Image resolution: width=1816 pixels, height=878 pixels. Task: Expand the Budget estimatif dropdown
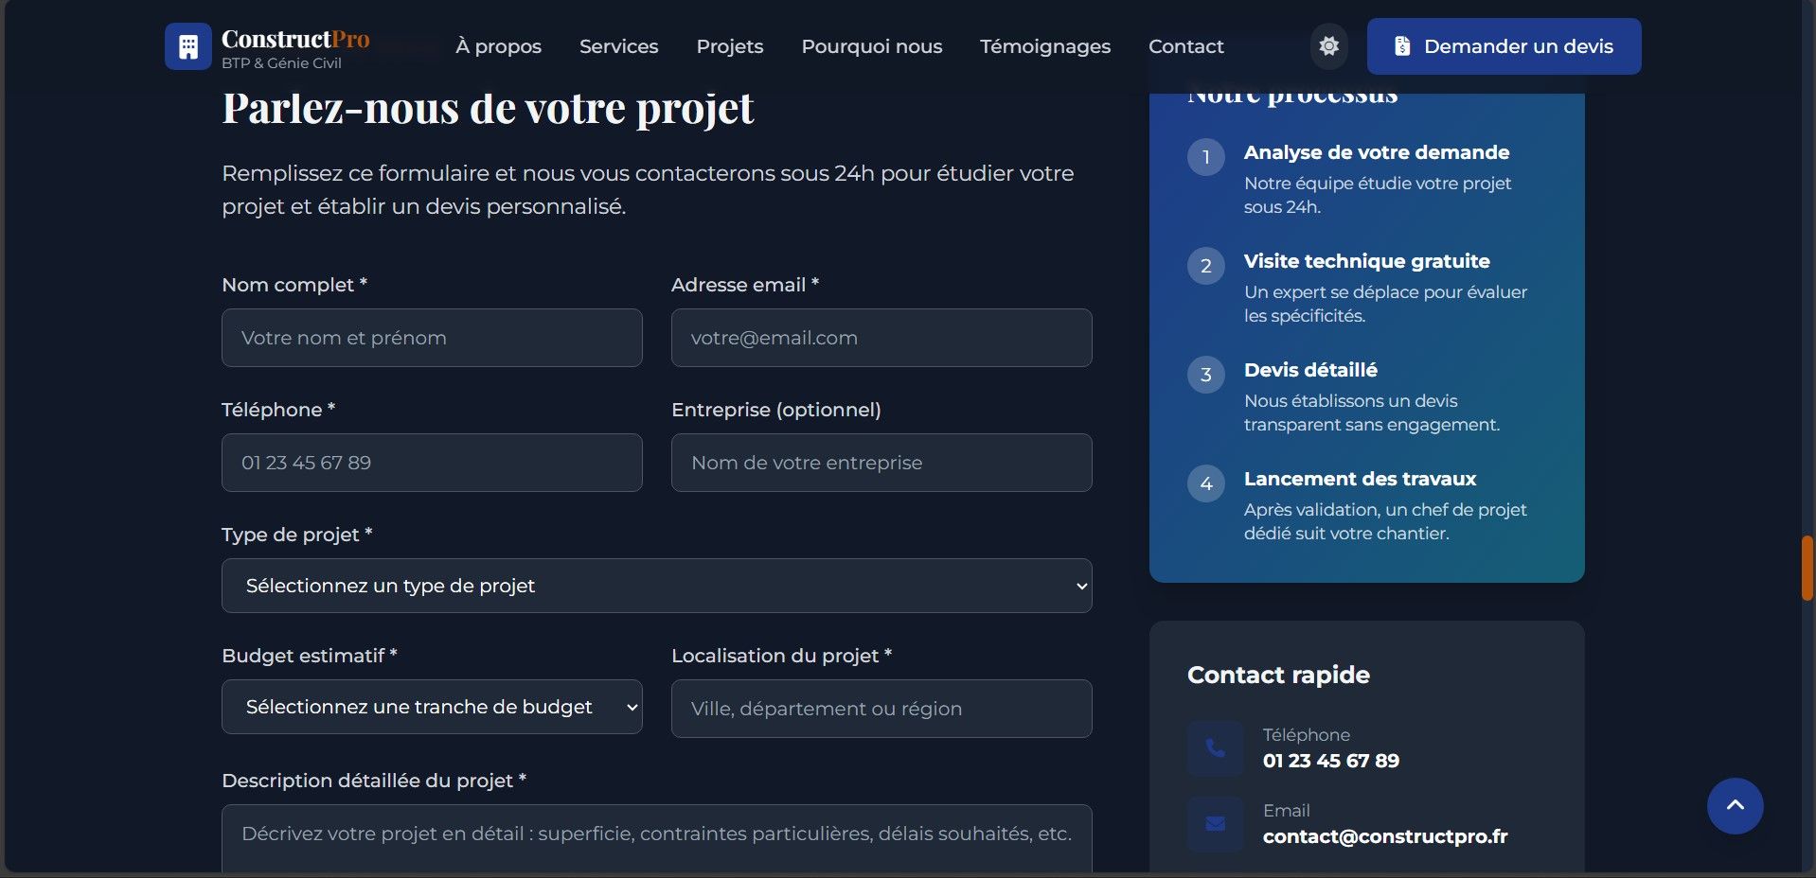(432, 707)
